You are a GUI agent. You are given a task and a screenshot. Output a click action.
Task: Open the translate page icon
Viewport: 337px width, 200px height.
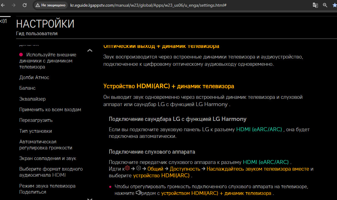click(x=315, y=5)
